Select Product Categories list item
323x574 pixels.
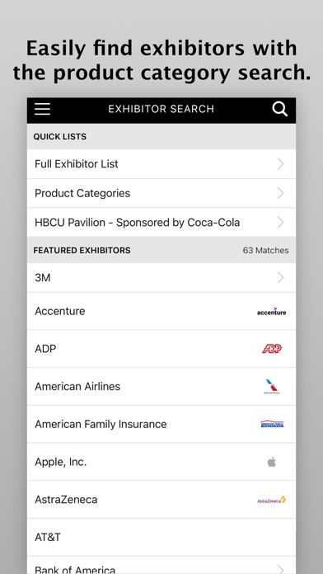[161, 193]
